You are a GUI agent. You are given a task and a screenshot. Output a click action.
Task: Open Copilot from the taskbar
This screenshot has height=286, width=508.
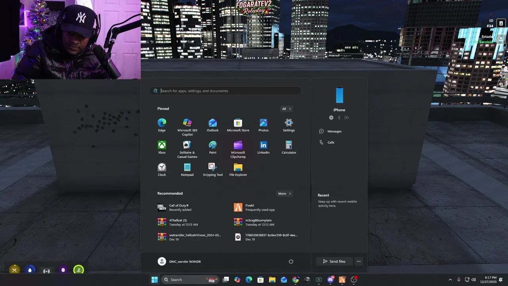click(x=237, y=280)
